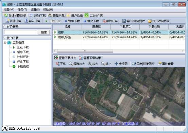188x133 pixels.
Task: Click the horizontal scrollbar thumb in task list
Action: pyautogui.click(x=85, y=51)
